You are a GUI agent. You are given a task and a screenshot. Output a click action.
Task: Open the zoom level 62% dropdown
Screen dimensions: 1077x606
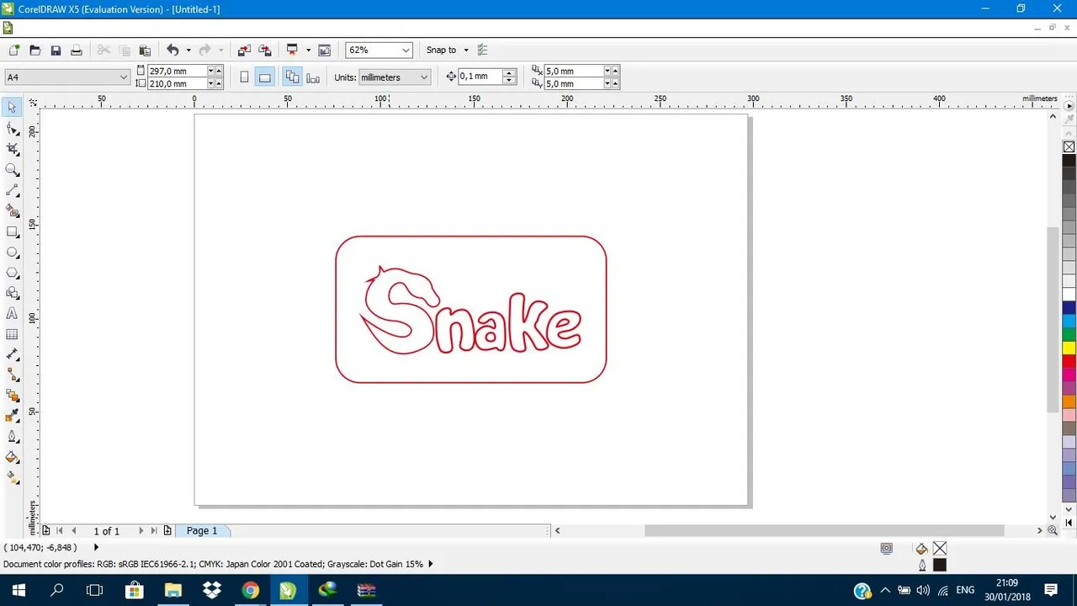pos(406,50)
